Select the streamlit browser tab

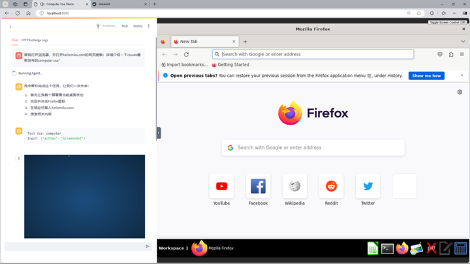(119, 4)
